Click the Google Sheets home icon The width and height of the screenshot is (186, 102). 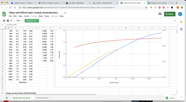4,14
